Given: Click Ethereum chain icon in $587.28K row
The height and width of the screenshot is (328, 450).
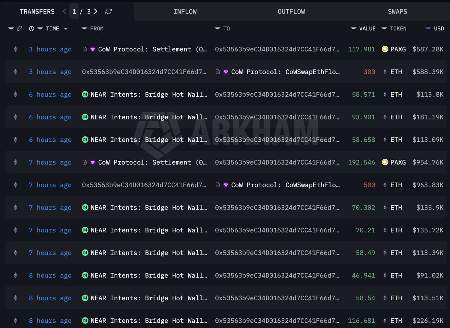Looking at the screenshot, I should click(x=15, y=49).
